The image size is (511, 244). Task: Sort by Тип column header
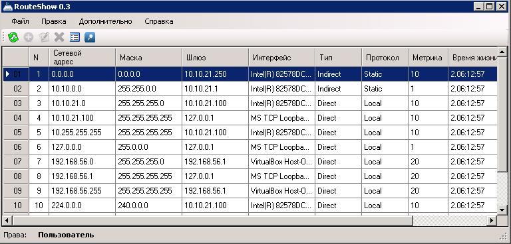(x=338, y=58)
